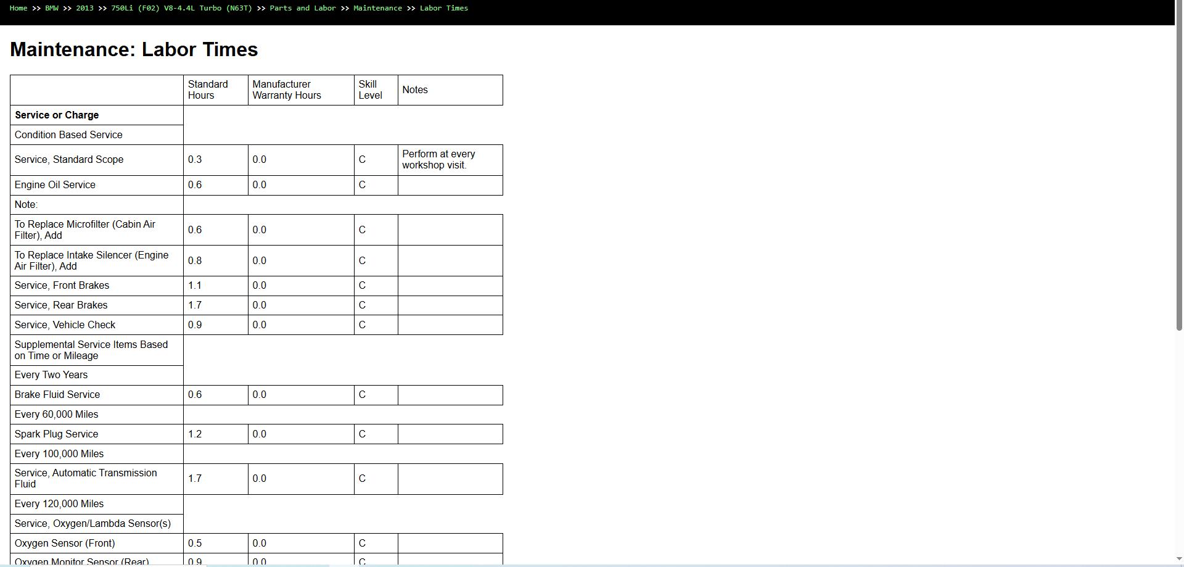This screenshot has width=1184, height=567.
Task: Click the Maintenance: Labor Times heading
Action: pyautogui.click(x=134, y=49)
